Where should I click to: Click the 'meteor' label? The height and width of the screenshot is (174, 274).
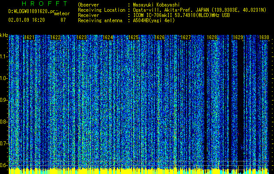tap(62, 13)
